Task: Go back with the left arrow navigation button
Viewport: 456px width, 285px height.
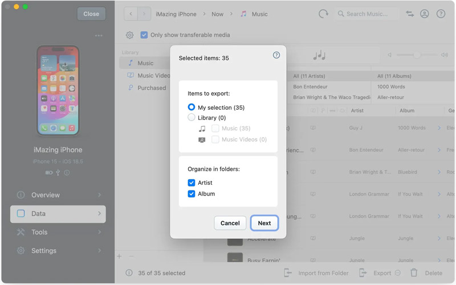Action: pyautogui.click(x=131, y=14)
